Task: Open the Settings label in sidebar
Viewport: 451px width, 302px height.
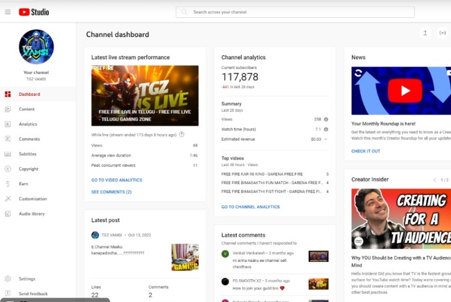Action: 27,279
